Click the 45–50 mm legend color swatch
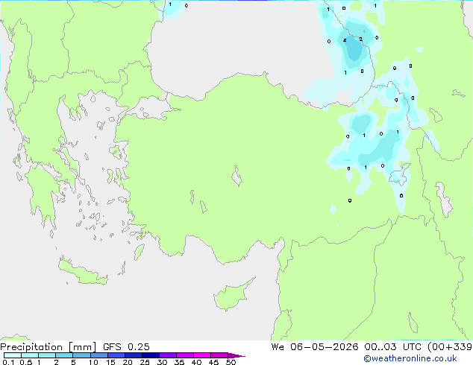Viewport: 473px width, 365px height. (x=219, y=355)
